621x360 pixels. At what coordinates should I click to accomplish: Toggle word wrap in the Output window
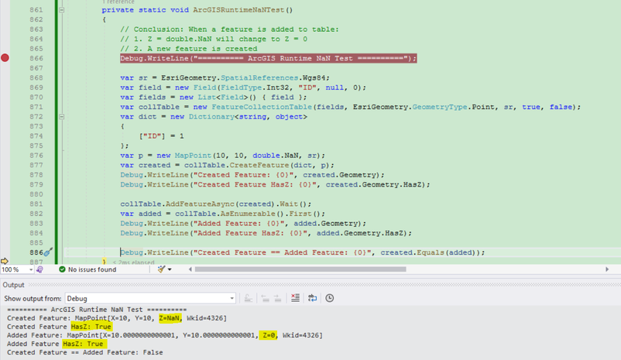coord(313,298)
